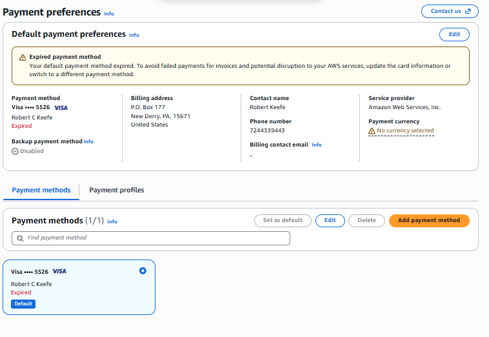This screenshot has height=337, width=489.
Task: Click the P.O. Box 177 address line
Action: click(x=148, y=107)
